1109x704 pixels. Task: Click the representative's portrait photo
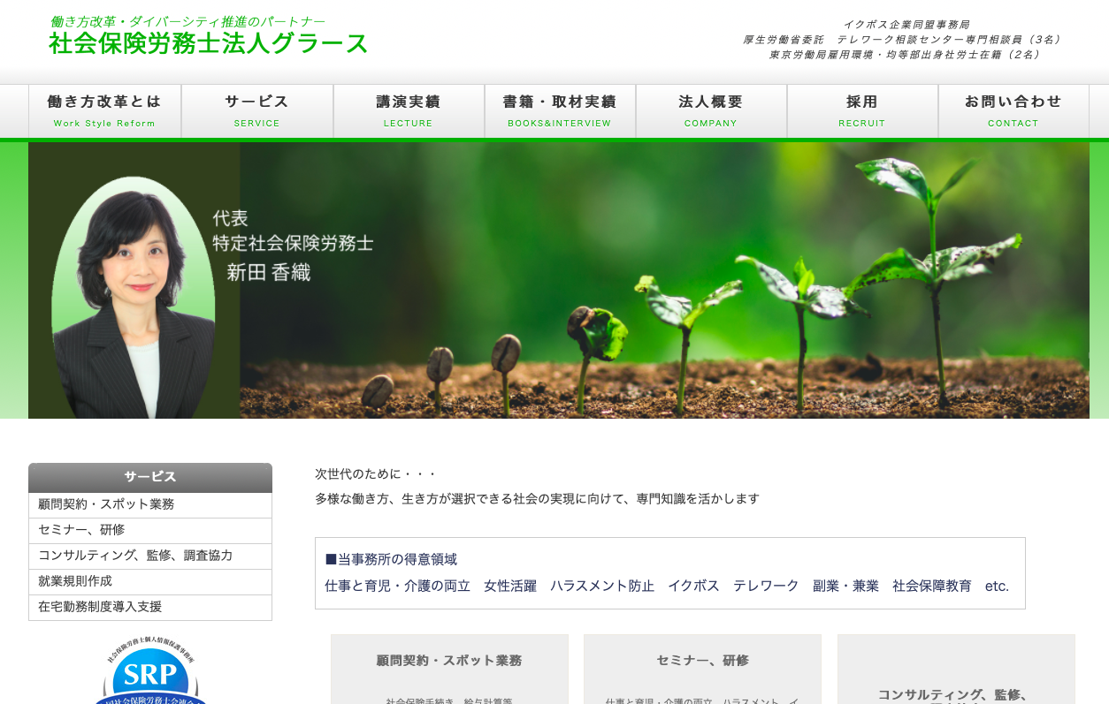click(x=133, y=296)
